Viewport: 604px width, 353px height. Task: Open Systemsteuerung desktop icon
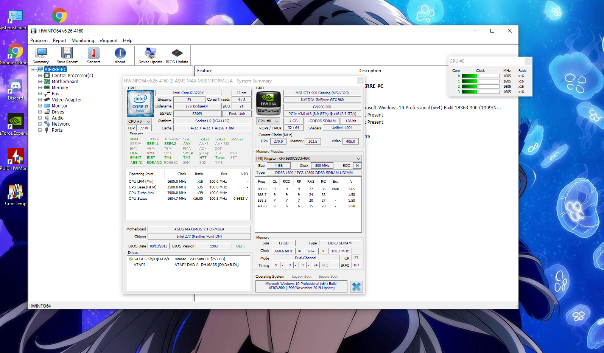(15, 20)
